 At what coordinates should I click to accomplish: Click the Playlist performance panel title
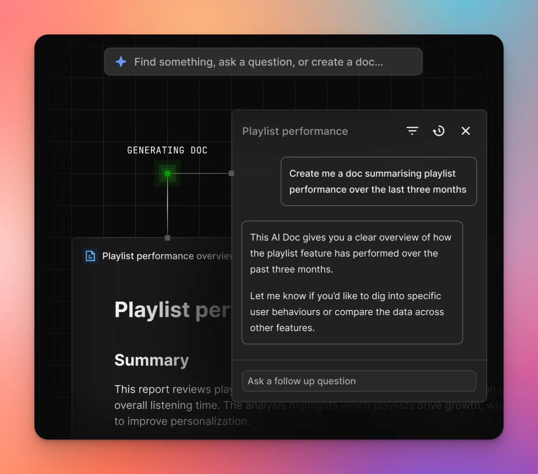[x=295, y=131]
